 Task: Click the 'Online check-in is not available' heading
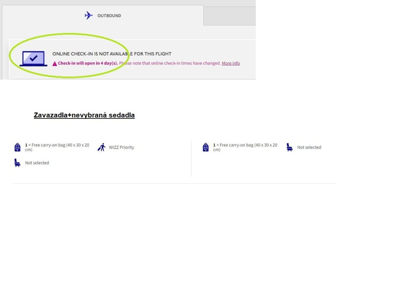112,54
